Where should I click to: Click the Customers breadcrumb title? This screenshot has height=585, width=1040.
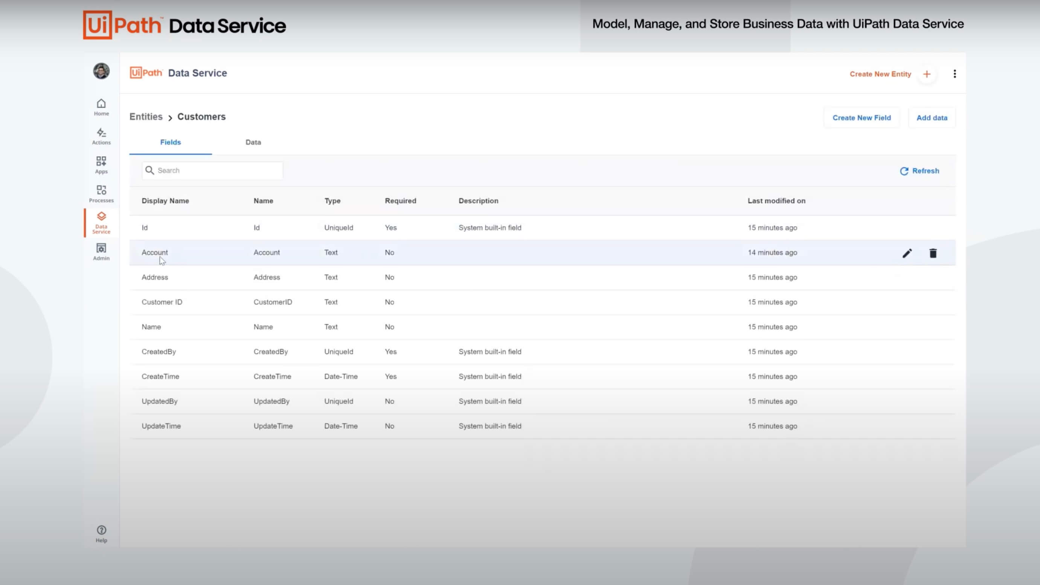coord(201,117)
